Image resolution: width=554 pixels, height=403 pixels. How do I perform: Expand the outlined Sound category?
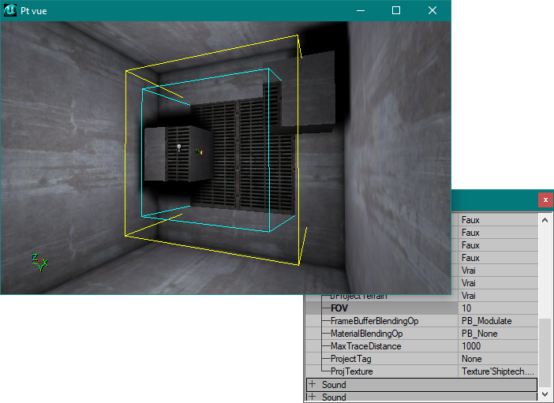312,384
